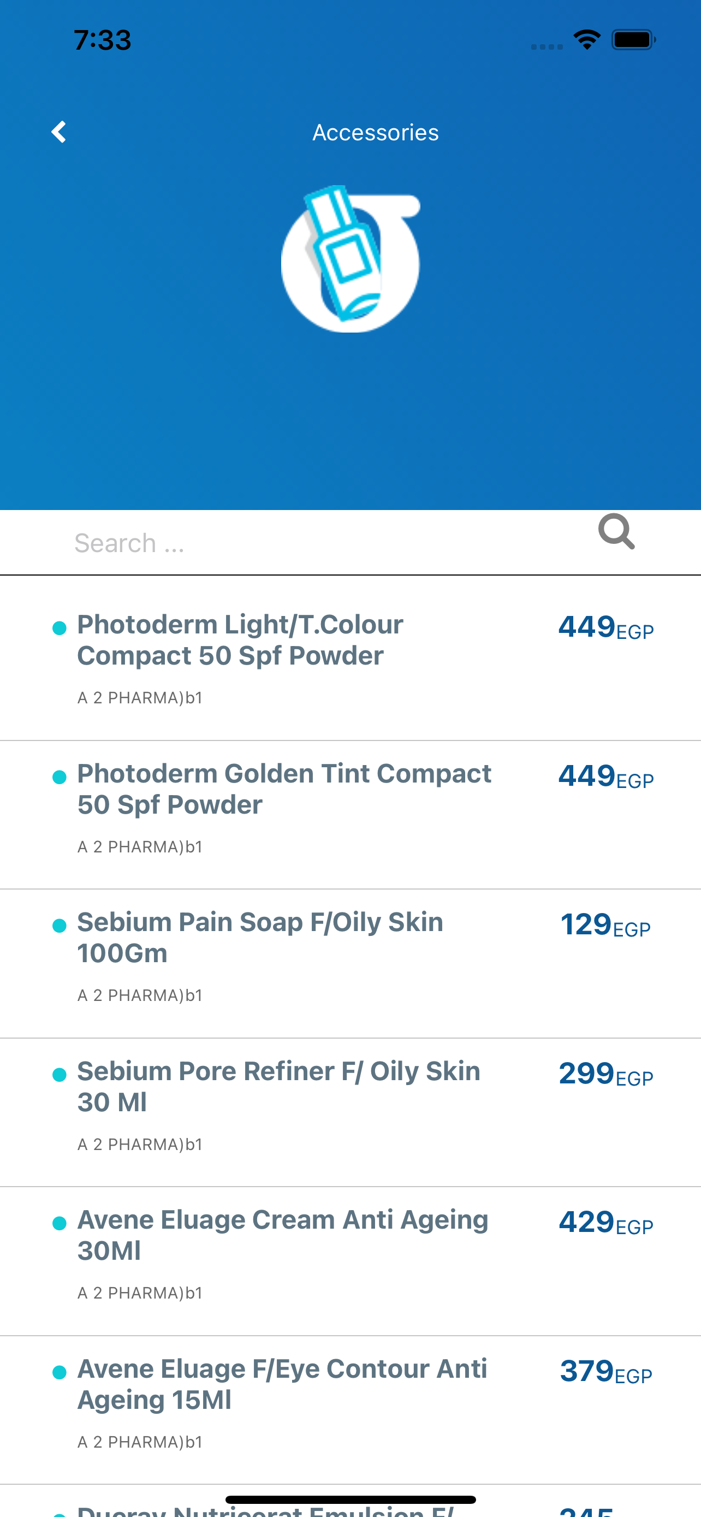Image resolution: width=701 pixels, height=1517 pixels.
Task: Select Sebium Pain Soap F/Oily Skin 100Gm
Action: [350, 964]
